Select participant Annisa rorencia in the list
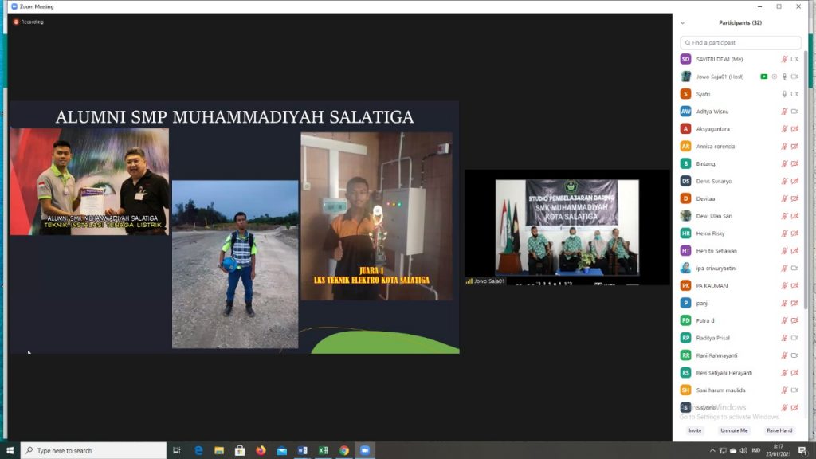The image size is (816, 459). 740,147
